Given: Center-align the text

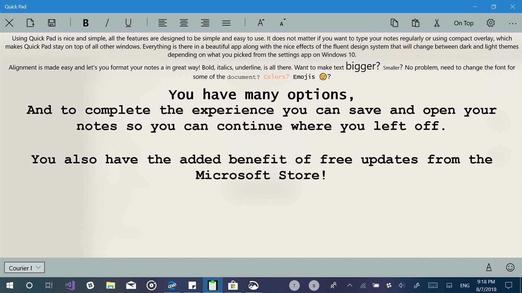Looking at the screenshot, I should click(184, 23).
